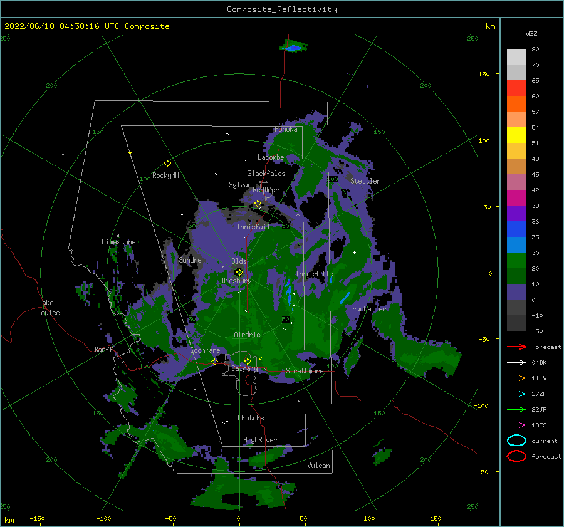Click the Innisfail city label
The width and height of the screenshot is (564, 527).
(x=253, y=227)
